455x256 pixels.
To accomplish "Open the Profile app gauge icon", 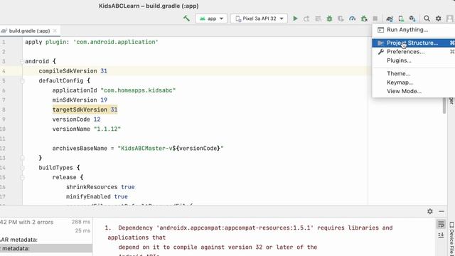I will pyautogui.click(x=353, y=18).
